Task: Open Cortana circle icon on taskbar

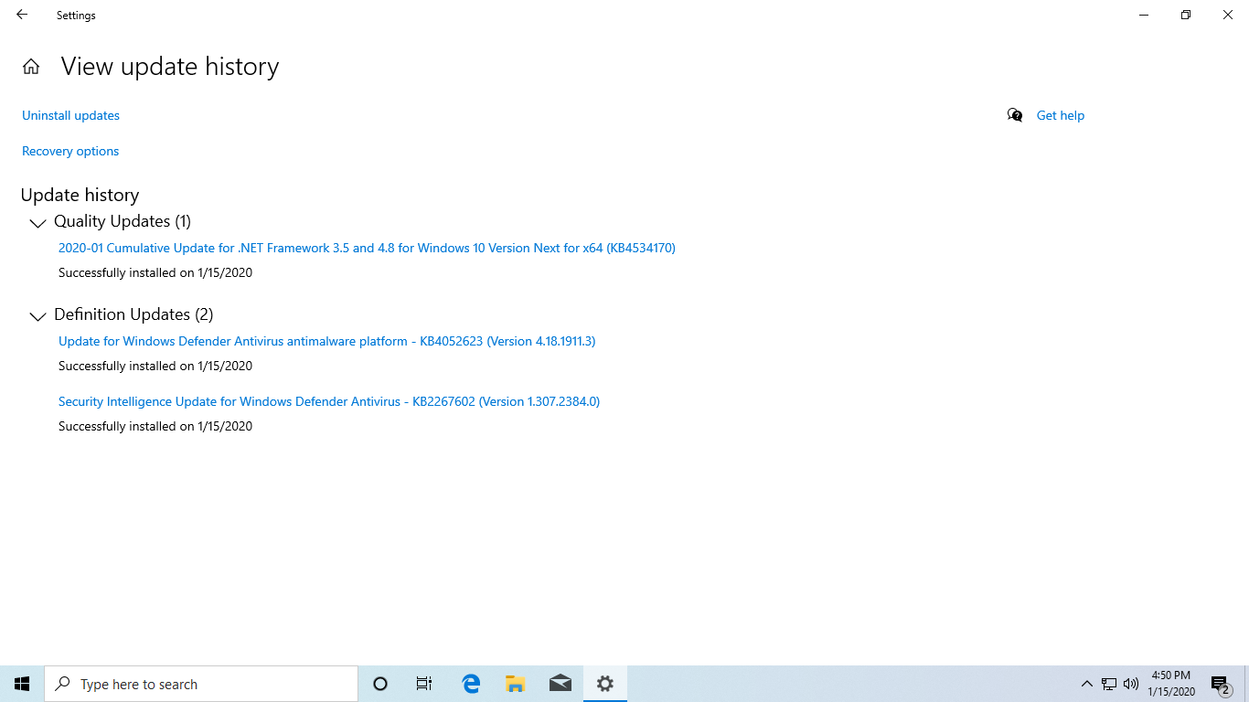Action: [380, 684]
